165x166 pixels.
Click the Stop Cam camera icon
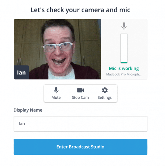(x=80, y=90)
